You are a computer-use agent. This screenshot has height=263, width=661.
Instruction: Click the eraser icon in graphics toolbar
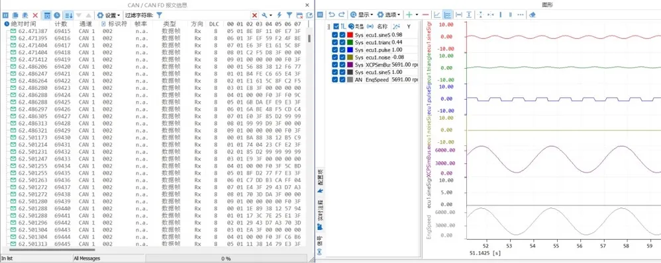point(533,15)
